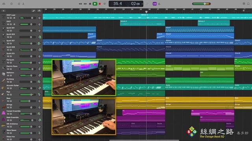Select the Mellotron track icon
Image resolution: width=252 pixels, height=141 pixels.
tap(4, 74)
